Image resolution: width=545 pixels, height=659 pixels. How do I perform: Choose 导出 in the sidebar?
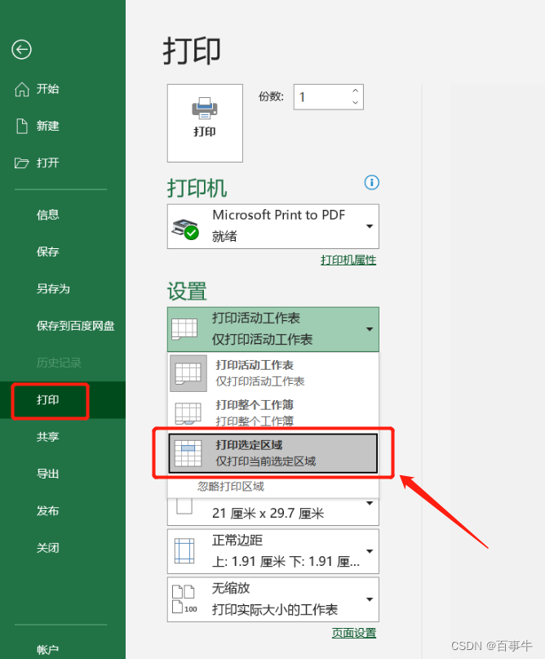[x=47, y=474]
